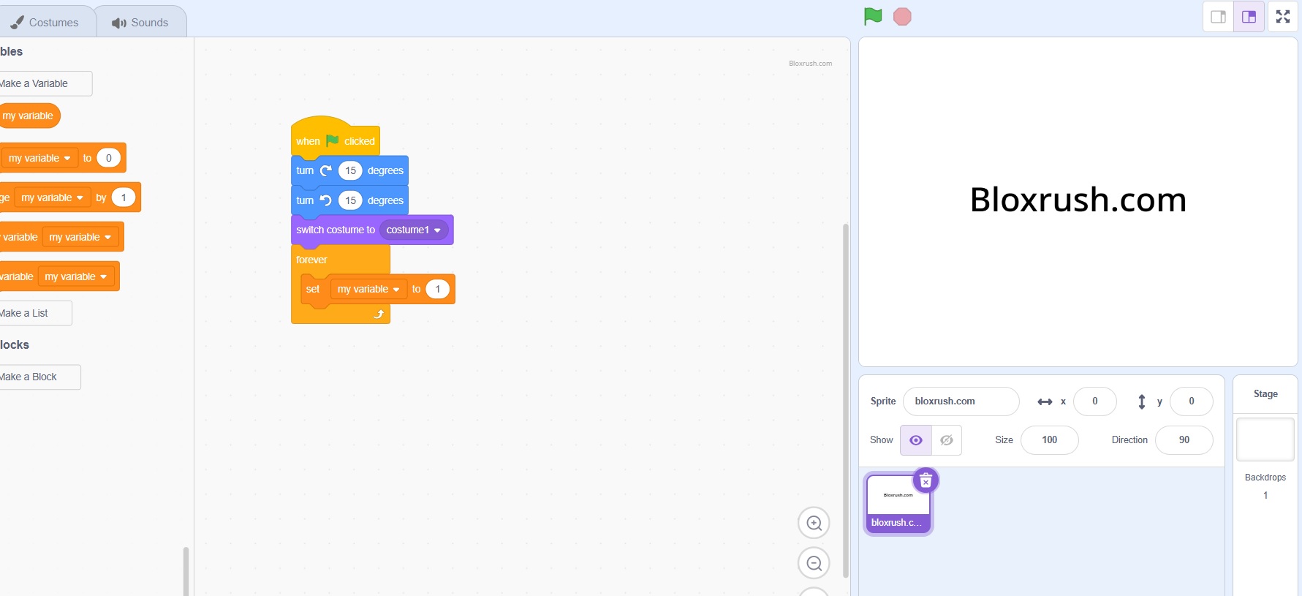Select the Stage backdrop thumbnail
Image resolution: width=1302 pixels, height=596 pixels.
click(x=1265, y=440)
